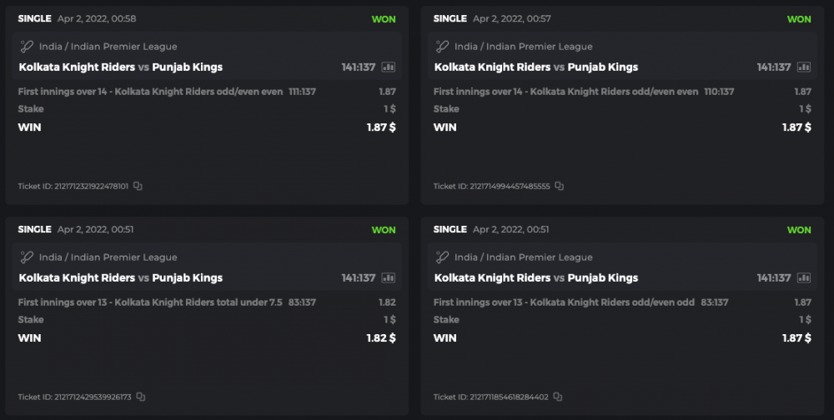This screenshot has height=420, width=834.
Task: Copy ticket ID ending in 478101
Action: 138,187
